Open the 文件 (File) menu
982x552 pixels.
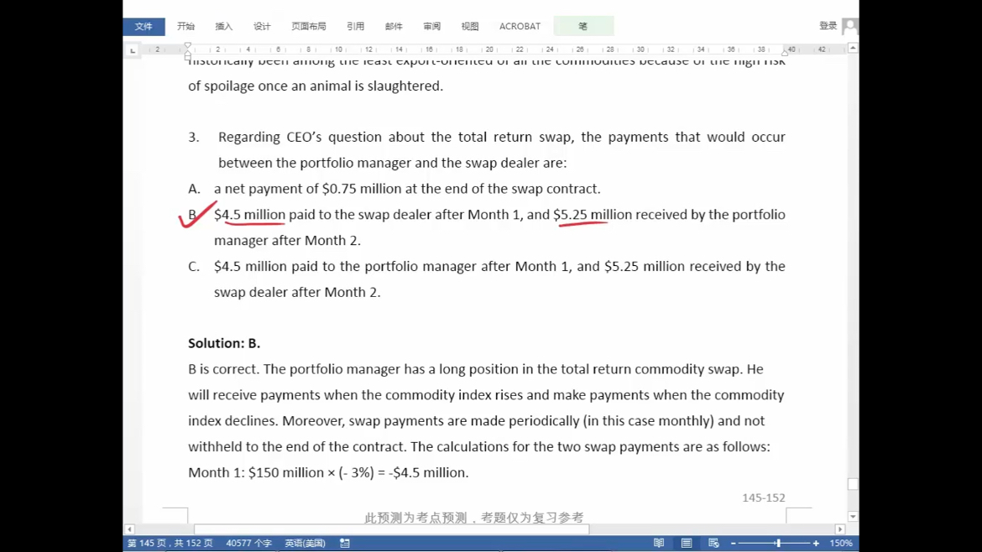[x=144, y=27]
